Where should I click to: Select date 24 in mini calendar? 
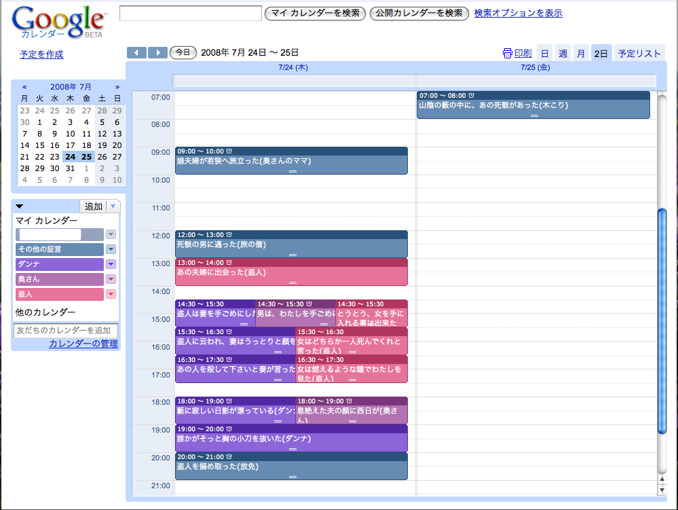[71, 157]
